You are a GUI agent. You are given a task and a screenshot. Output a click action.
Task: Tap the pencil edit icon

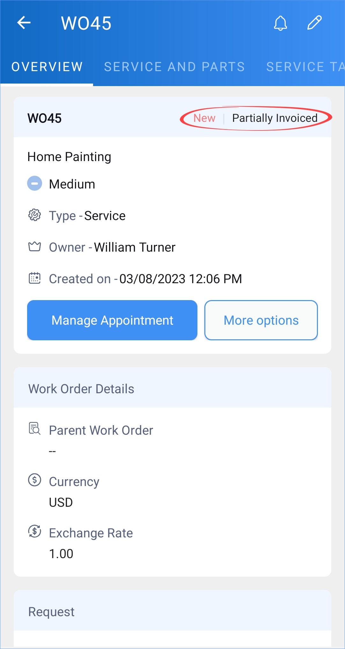314,23
